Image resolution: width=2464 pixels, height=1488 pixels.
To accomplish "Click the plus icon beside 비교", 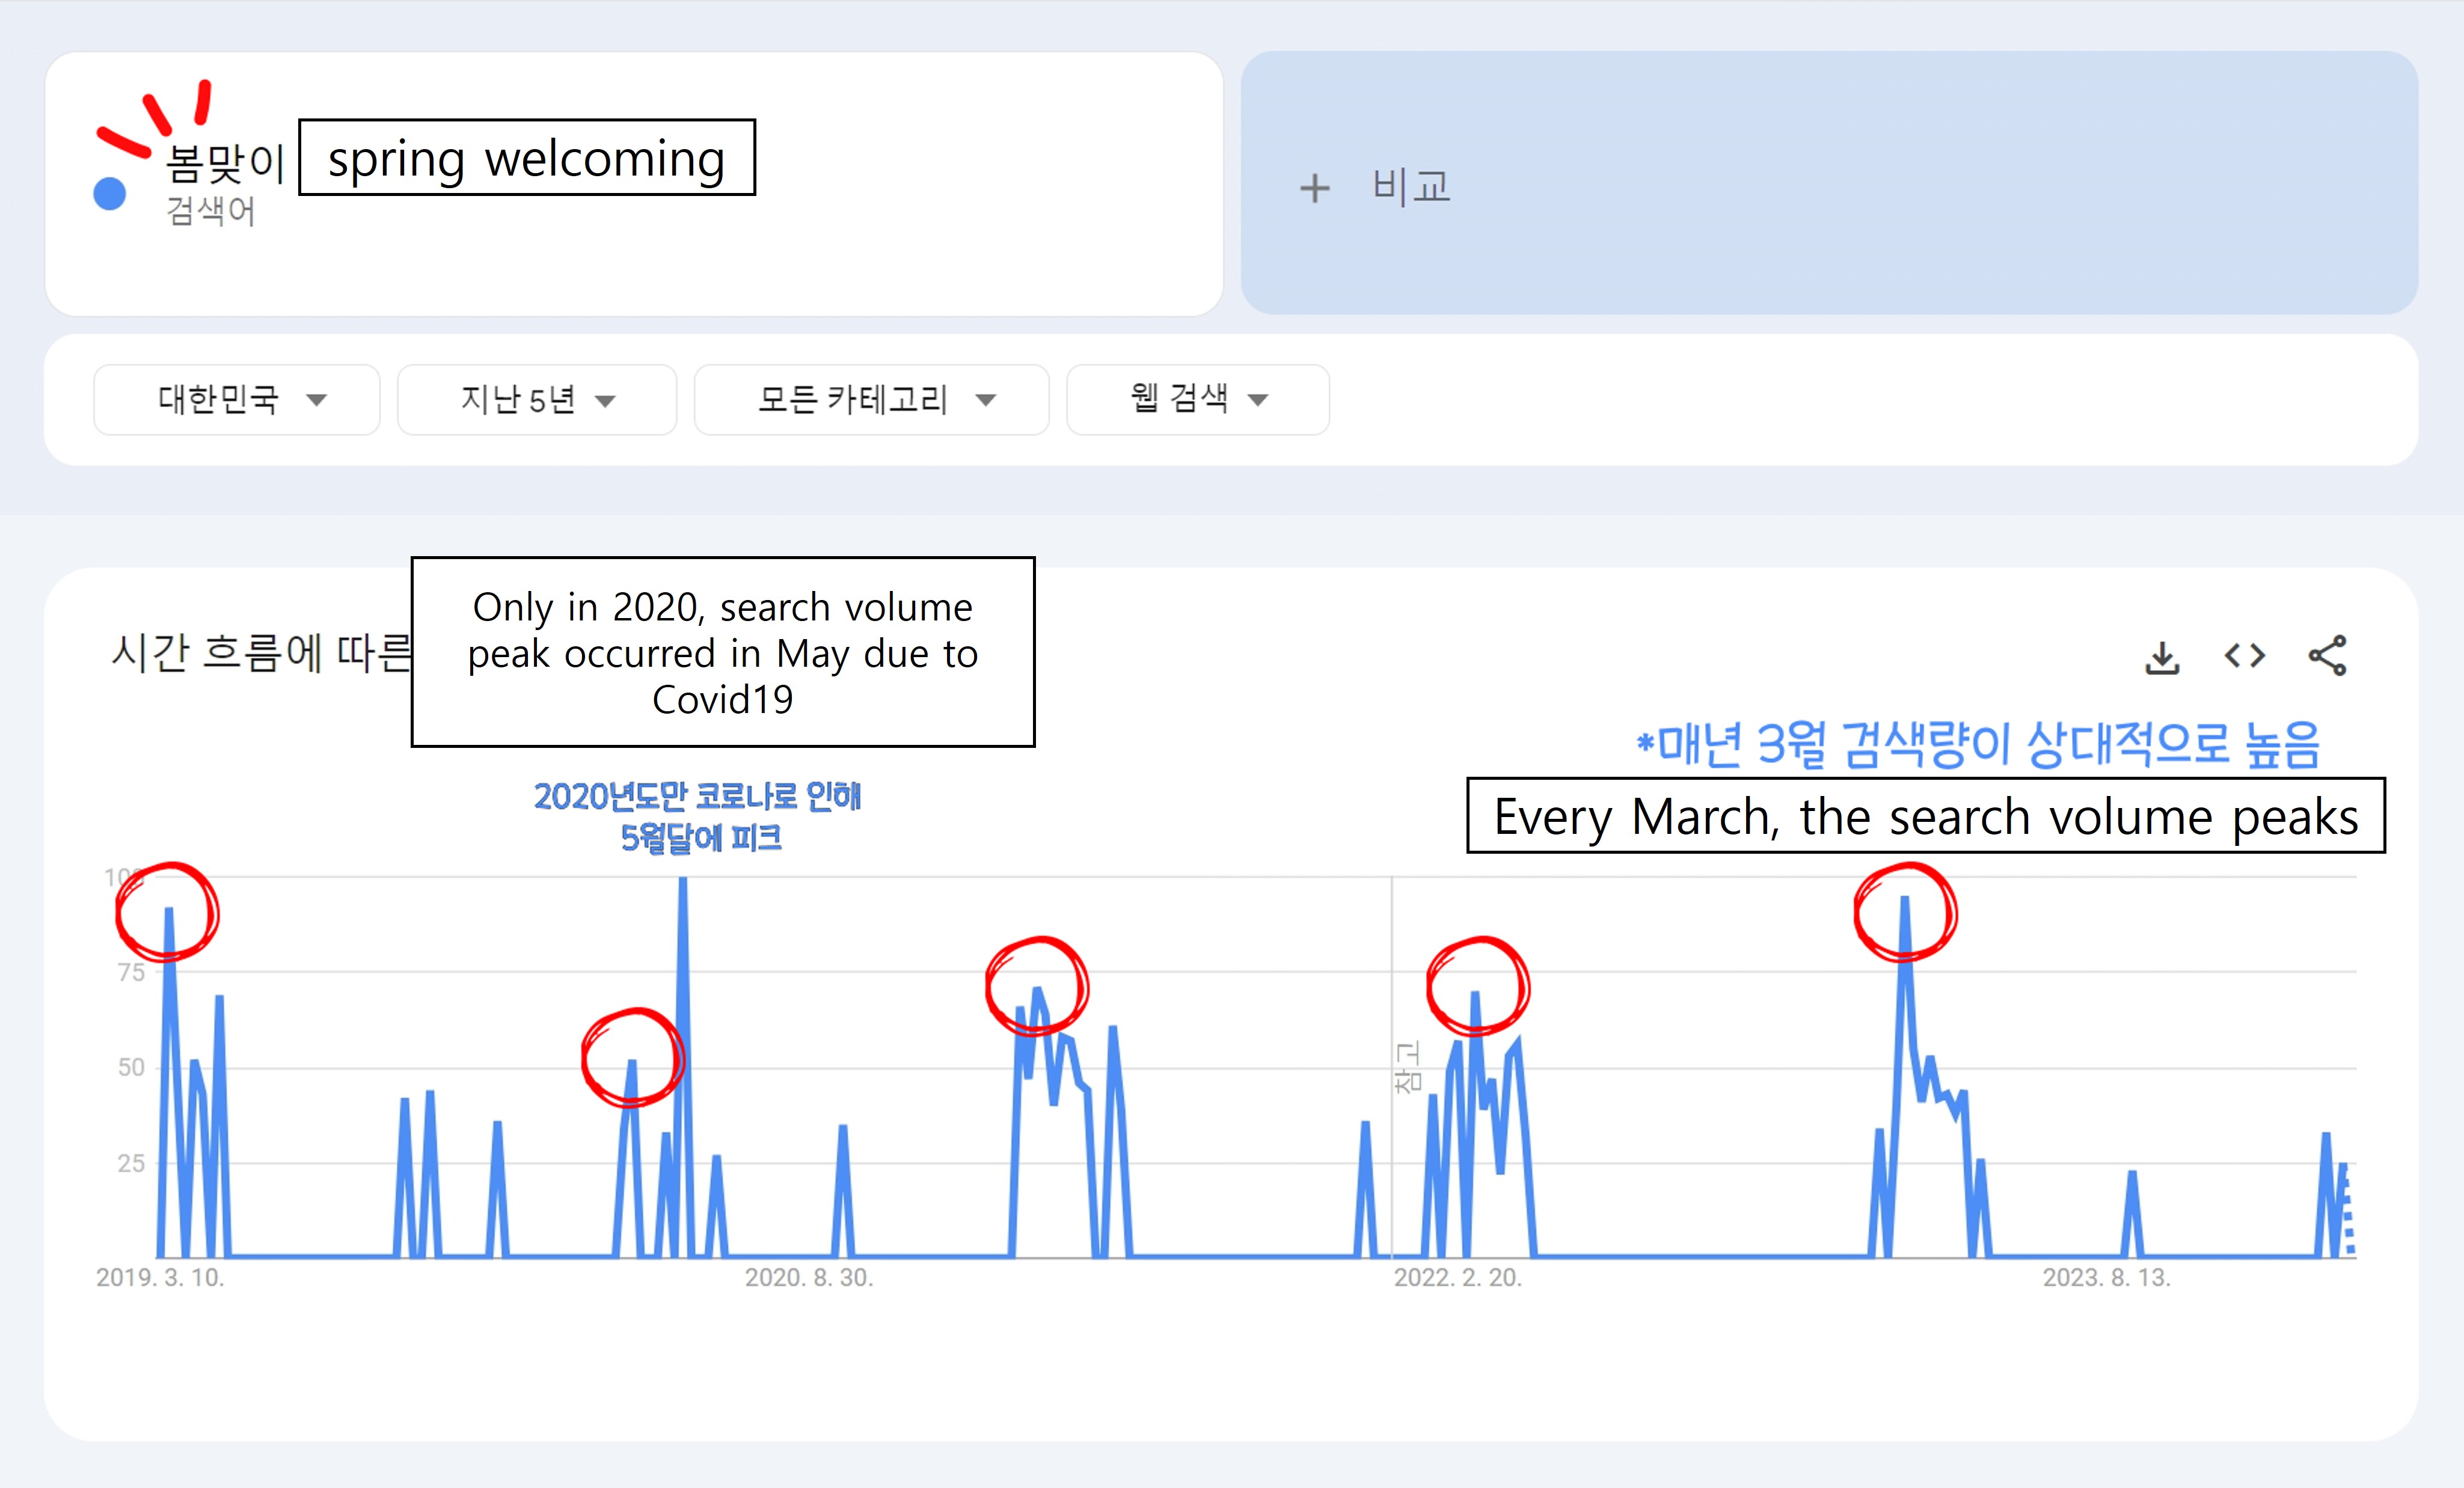I will (1314, 188).
